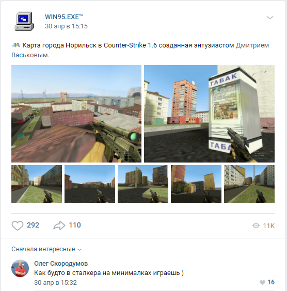The width and height of the screenshot is (287, 291).
Task: Open the Олег Скородумов name link
Action: (x=61, y=263)
